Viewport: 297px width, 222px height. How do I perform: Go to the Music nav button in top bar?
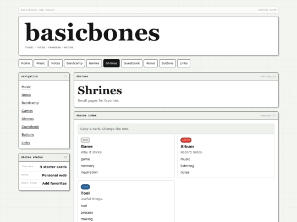pos(41,63)
